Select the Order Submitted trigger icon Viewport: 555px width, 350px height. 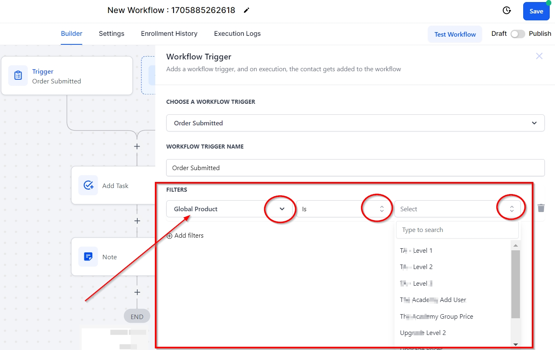click(18, 76)
